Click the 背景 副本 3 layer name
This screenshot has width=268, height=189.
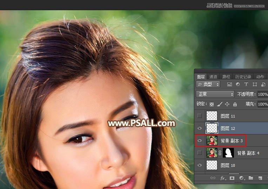coord(232,141)
